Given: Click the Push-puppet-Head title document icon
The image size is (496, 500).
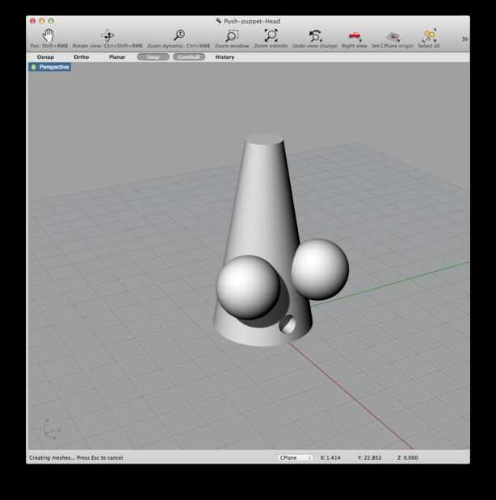Looking at the screenshot, I should click(218, 21).
